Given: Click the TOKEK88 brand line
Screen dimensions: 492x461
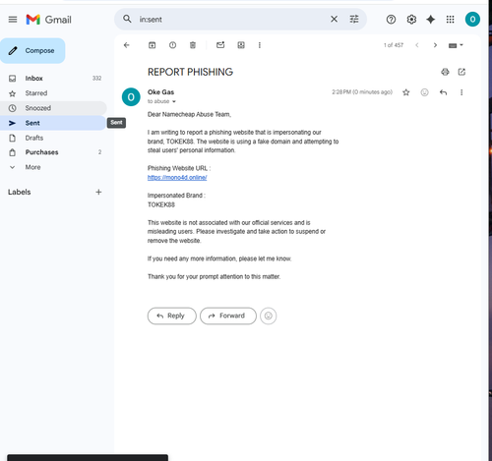Looking at the screenshot, I should (161, 204).
